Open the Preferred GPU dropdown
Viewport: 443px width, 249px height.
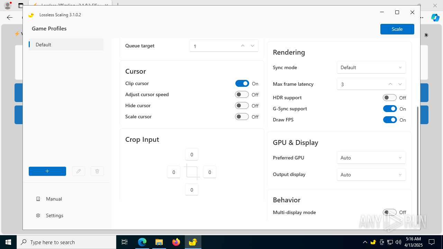click(371, 158)
